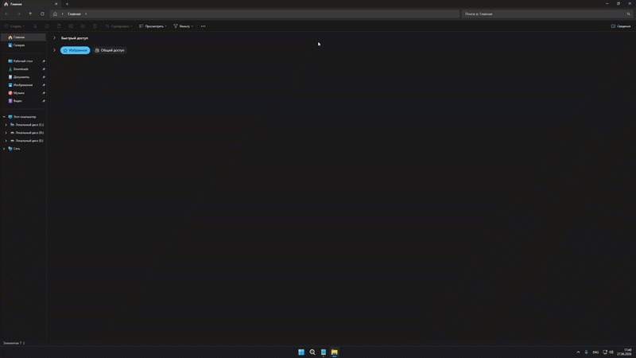The image size is (636, 358).
Task: Open the clock and date flyout
Action: (625, 352)
